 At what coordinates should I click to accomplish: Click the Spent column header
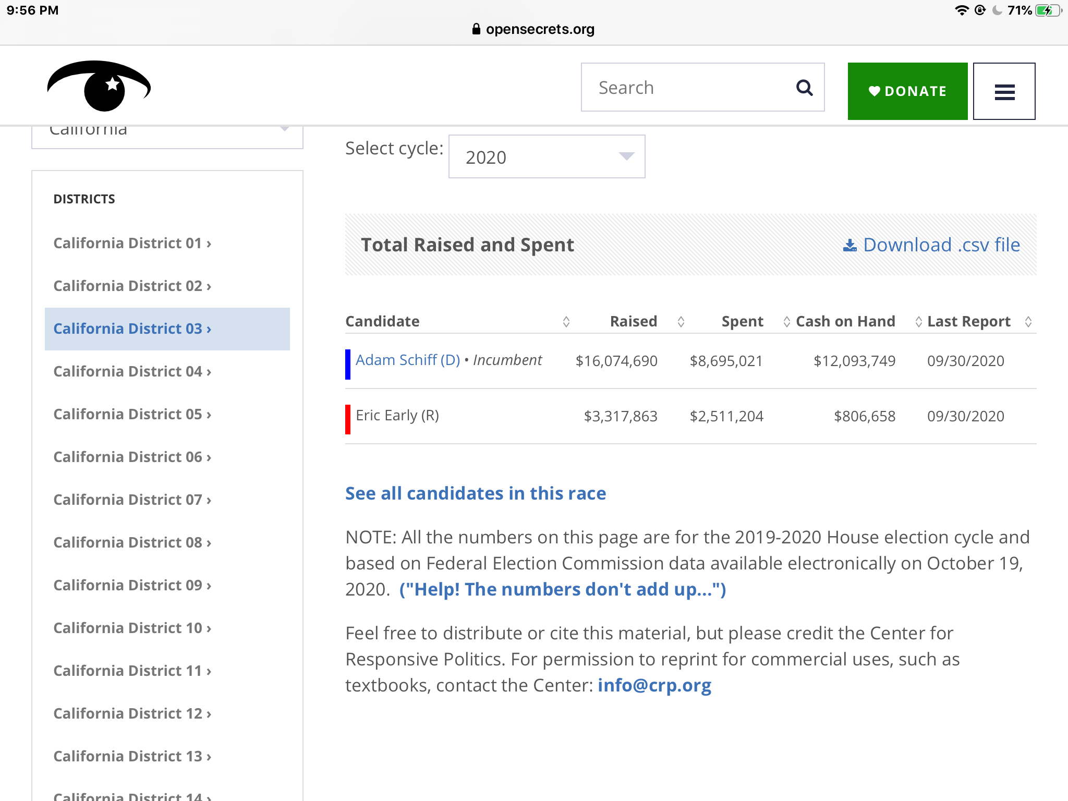[743, 322]
